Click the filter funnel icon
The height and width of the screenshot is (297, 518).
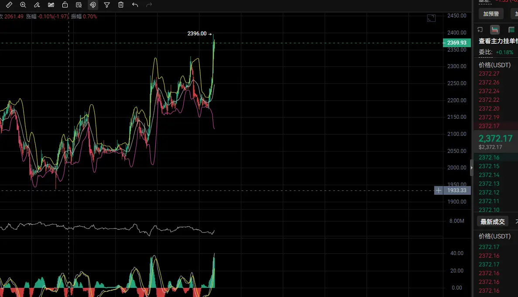107,5
